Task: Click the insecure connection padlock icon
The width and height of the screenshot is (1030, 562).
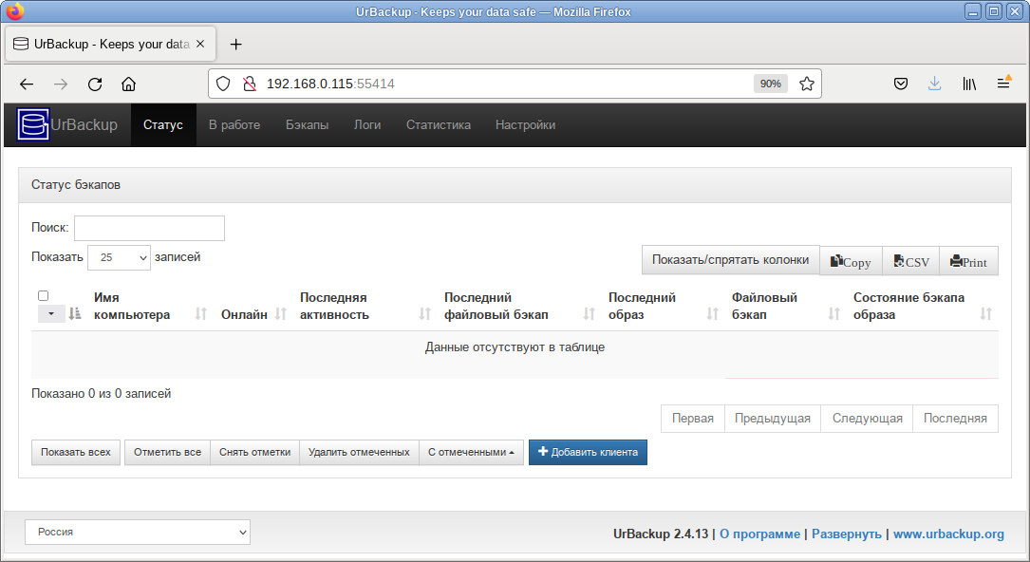Action: pyautogui.click(x=249, y=84)
